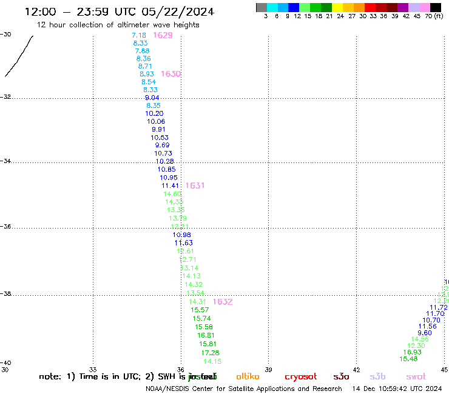Click the wave height value 14.56
The image size is (449, 394).
[x=420, y=339]
